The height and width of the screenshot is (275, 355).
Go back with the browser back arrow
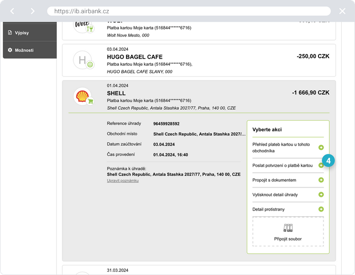click(x=13, y=11)
